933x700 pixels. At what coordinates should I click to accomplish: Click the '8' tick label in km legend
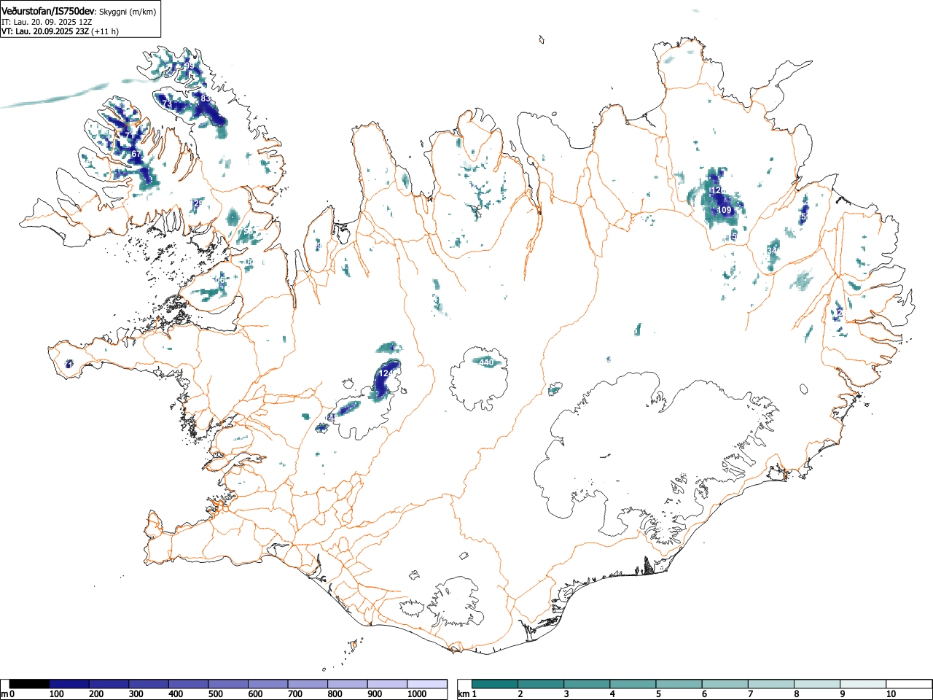[x=796, y=694]
